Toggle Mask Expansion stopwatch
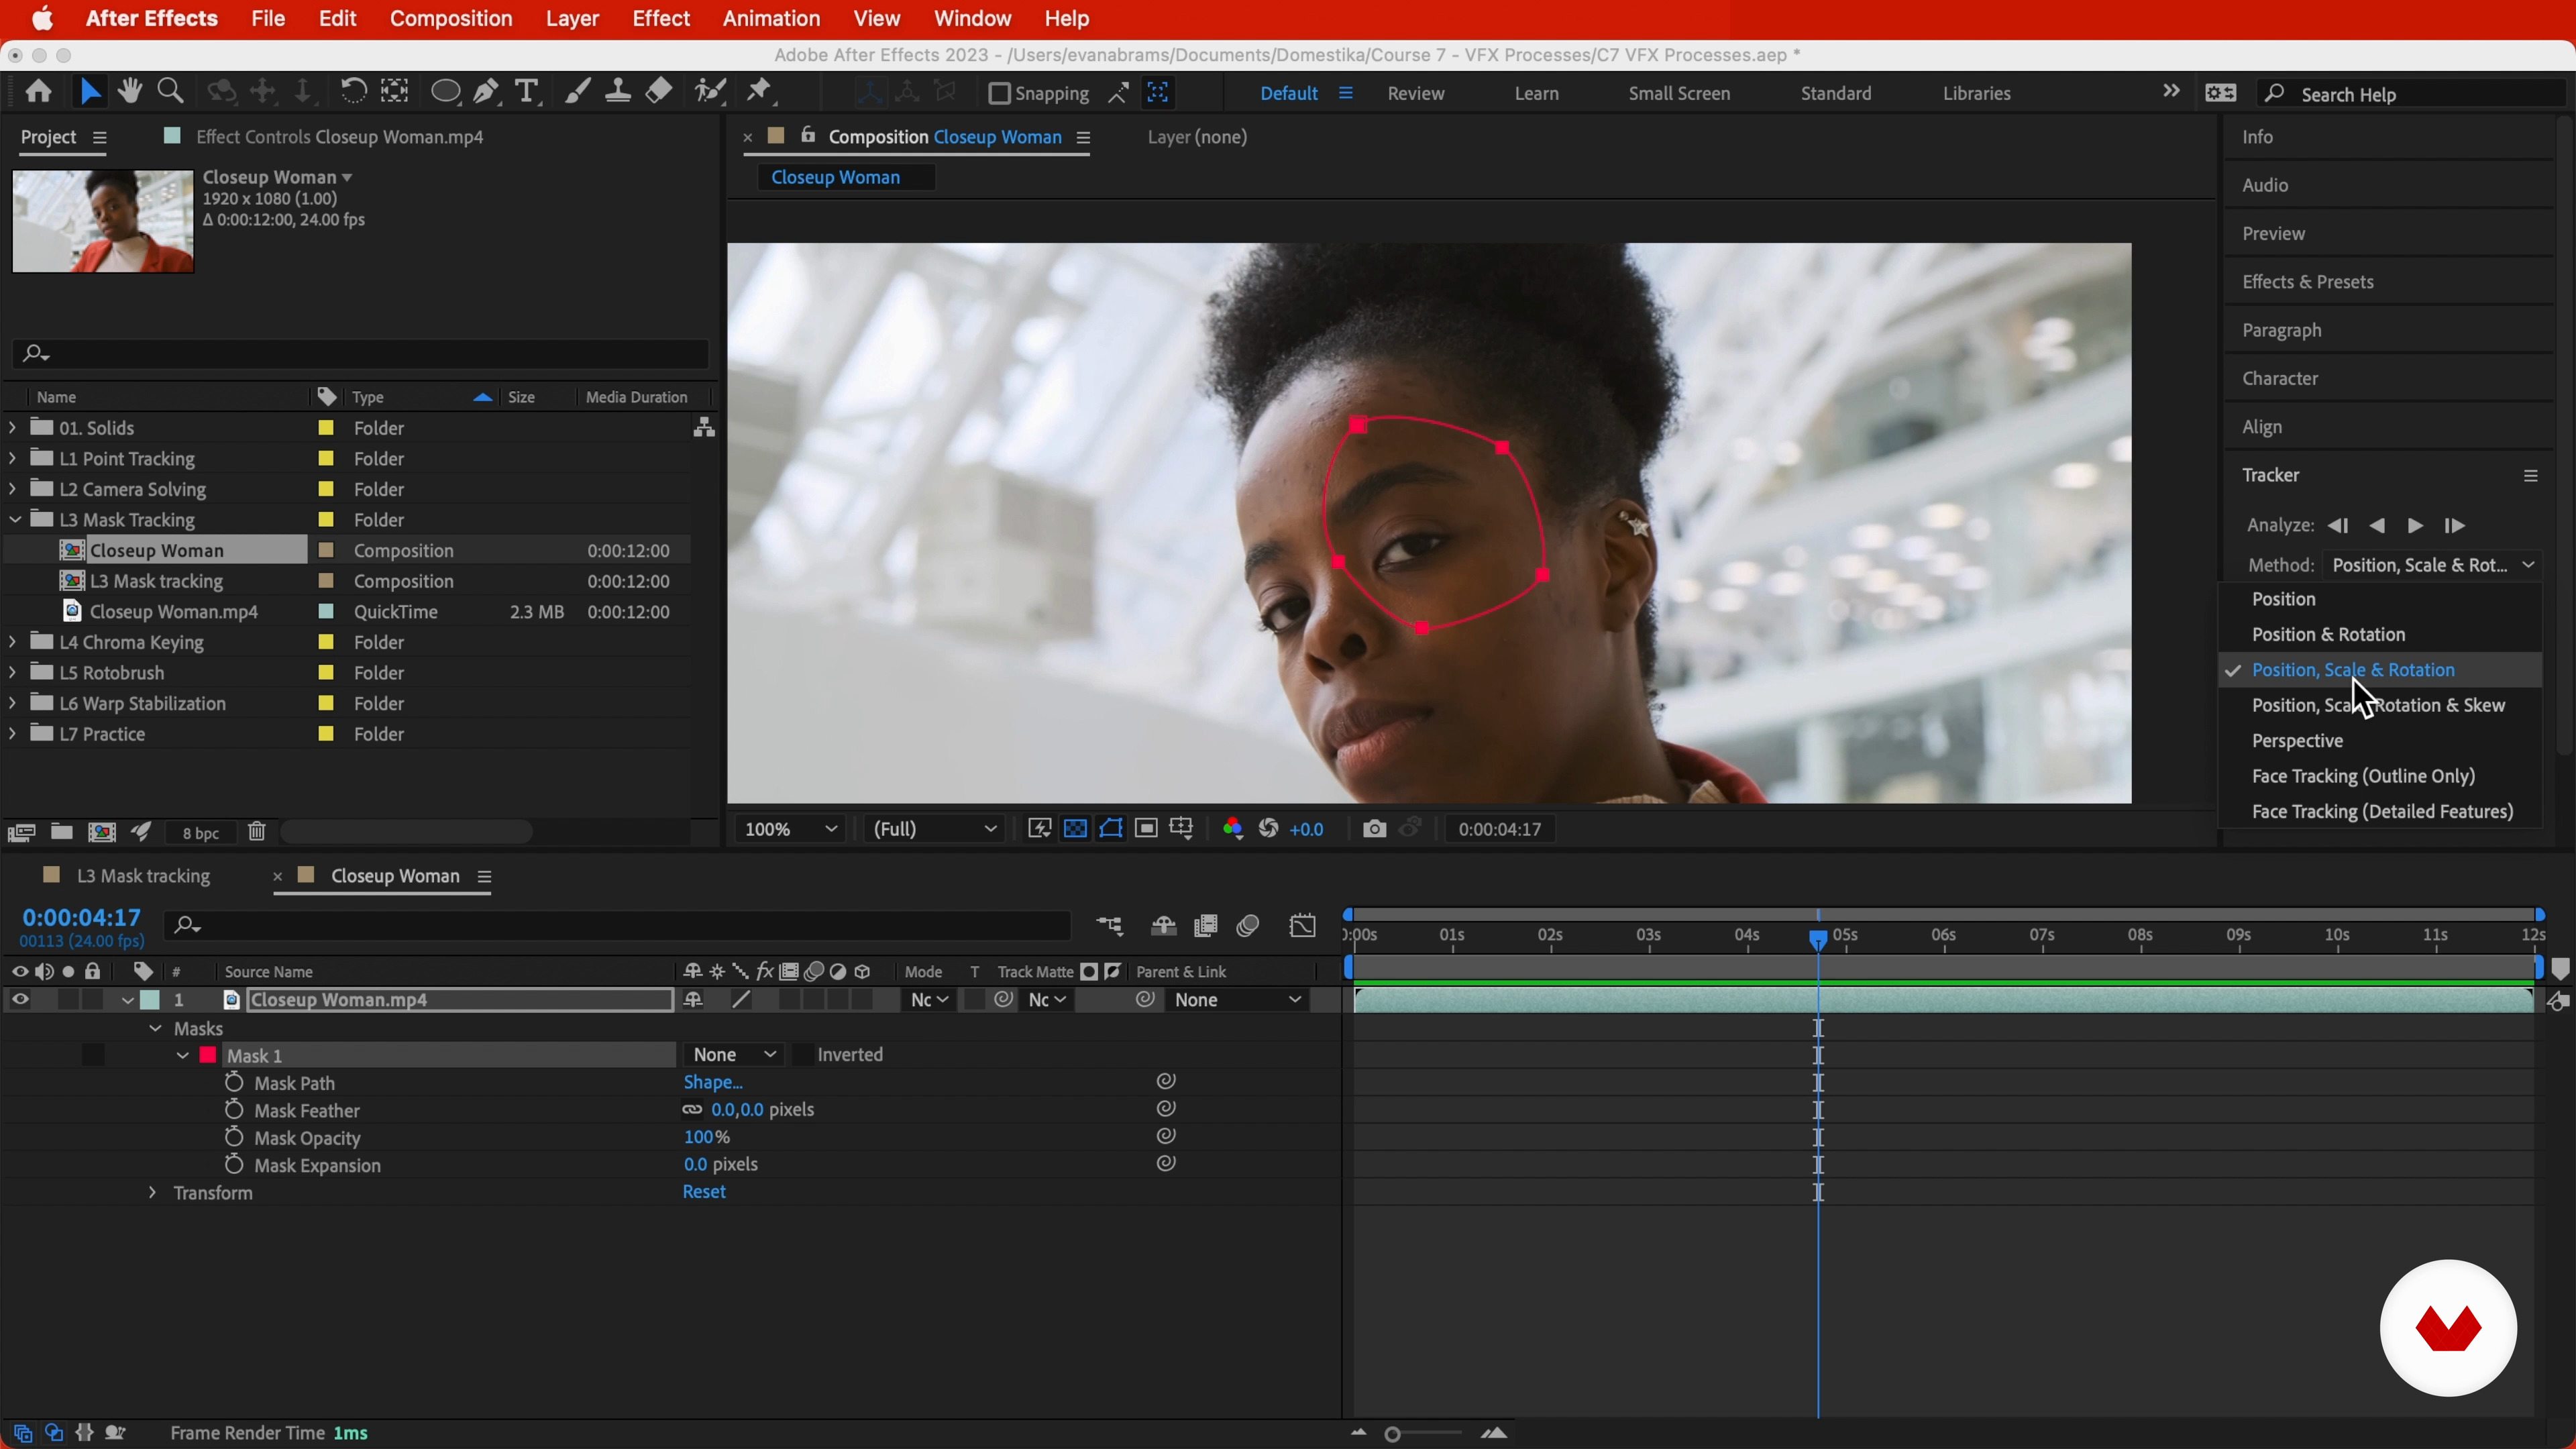Image resolution: width=2576 pixels, height=1449 pixels. 234,1165
